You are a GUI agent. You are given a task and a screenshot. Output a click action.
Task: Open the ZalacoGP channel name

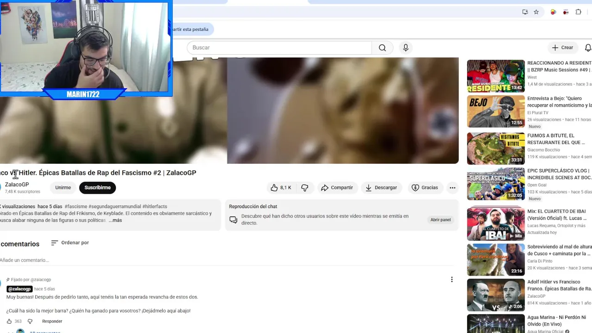point(17,185)
